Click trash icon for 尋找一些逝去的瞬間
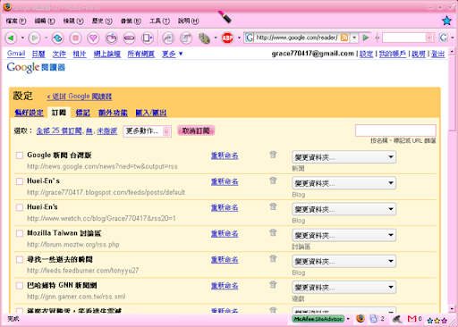 click(x=273, y=258)
